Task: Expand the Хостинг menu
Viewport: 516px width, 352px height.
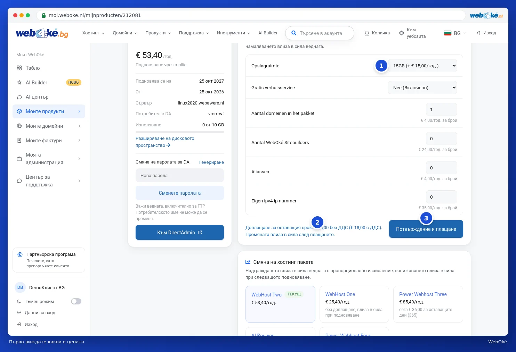Action: [93, 33]
